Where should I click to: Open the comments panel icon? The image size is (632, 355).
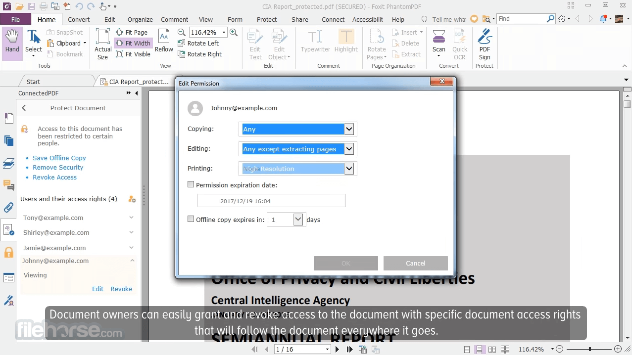tap(8, 185)
